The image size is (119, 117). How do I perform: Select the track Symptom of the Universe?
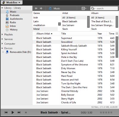pos(74,64)
